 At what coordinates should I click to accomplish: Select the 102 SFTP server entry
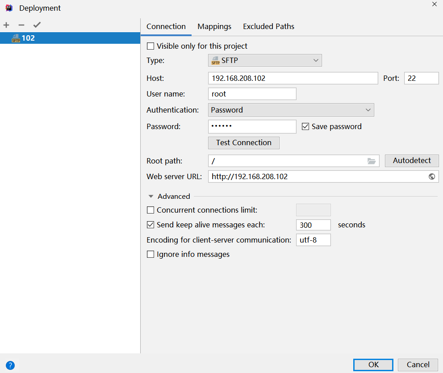click(x=28, y=38)
